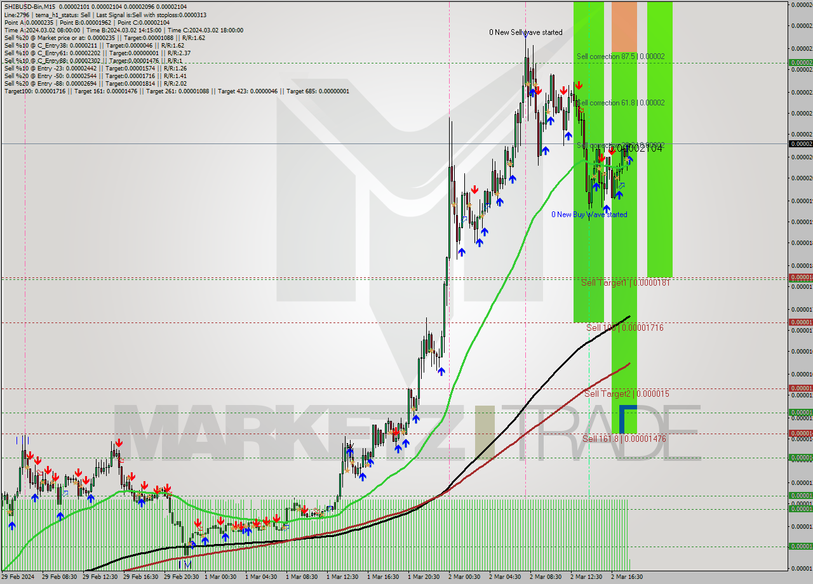Click the SHIBUSD-Bin,M15 symbol title line

[x=95, y=6]
